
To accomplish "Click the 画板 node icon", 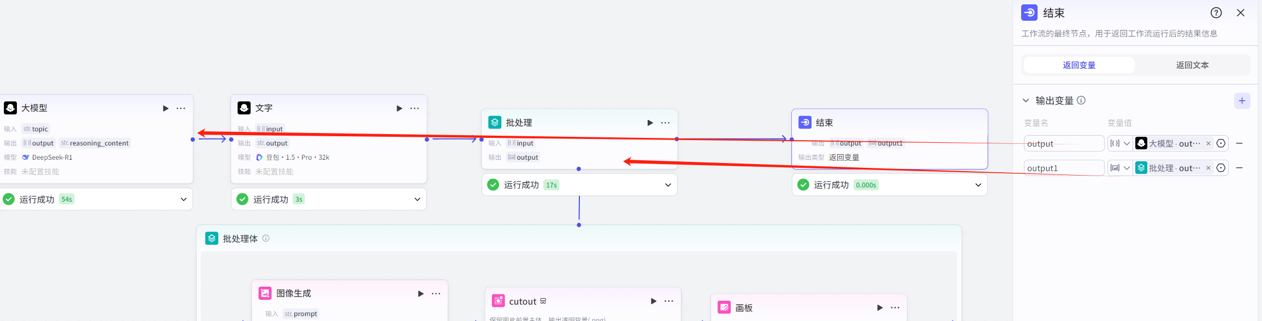I will (x=724, y=307).
